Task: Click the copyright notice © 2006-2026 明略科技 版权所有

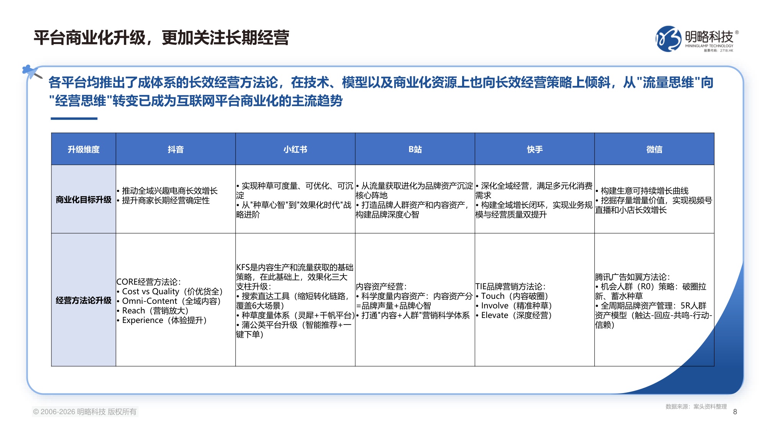Action: click(85, 412)
